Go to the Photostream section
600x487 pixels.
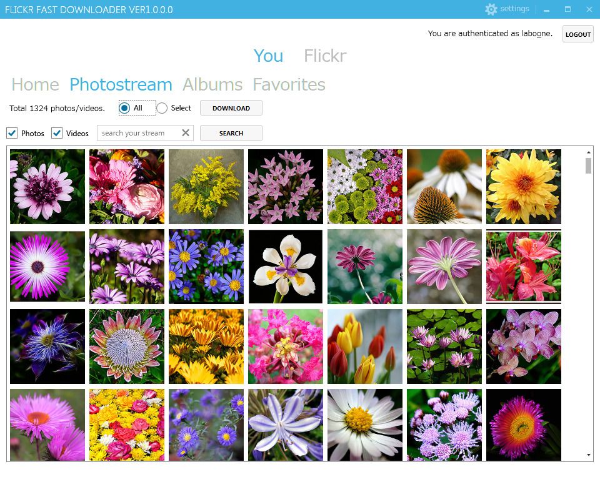tap(121, 84)
